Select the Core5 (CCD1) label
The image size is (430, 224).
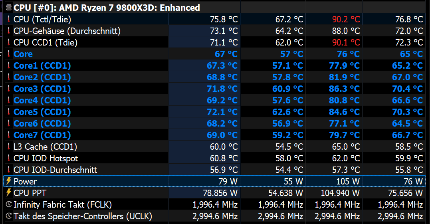42,112
